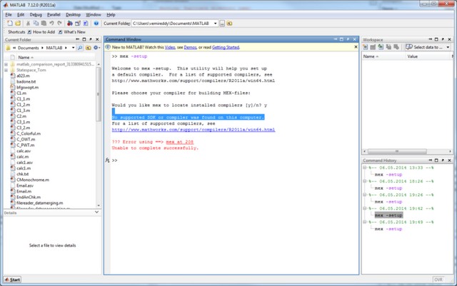457x286 pixels.
Task: Redo the last action
Action: [59, 24]
